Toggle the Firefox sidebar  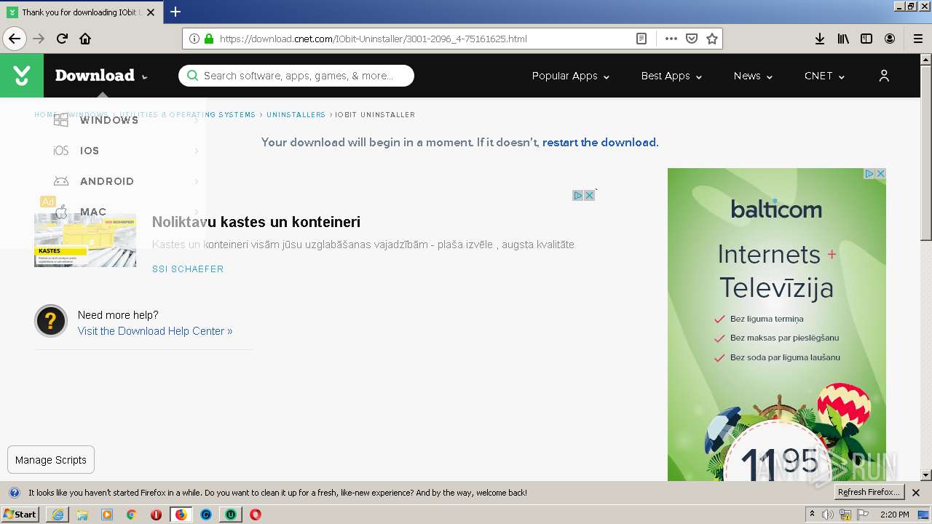click(866, 39)
